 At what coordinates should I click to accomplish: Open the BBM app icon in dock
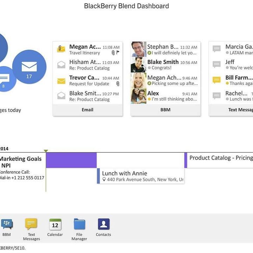(x=7, y=224)
